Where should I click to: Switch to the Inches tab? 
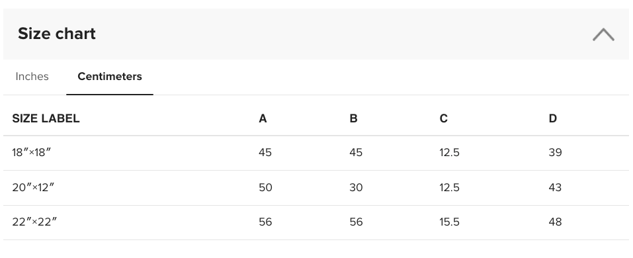tap(32, 76)
